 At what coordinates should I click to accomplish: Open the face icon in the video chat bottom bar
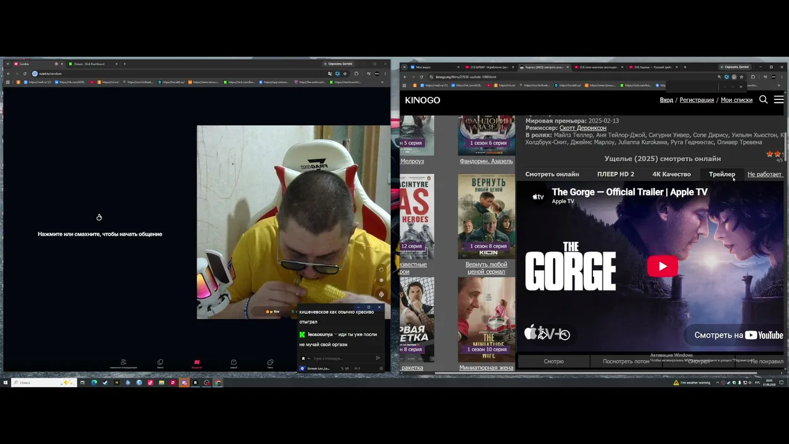[234, 363]
